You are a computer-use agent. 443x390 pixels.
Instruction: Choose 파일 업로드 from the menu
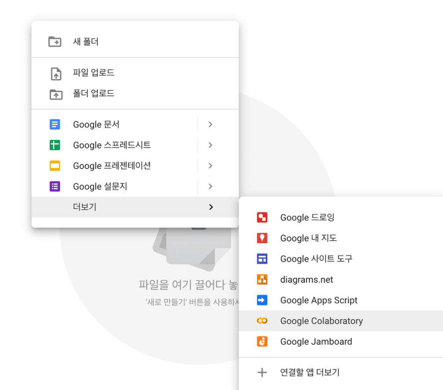135,73
